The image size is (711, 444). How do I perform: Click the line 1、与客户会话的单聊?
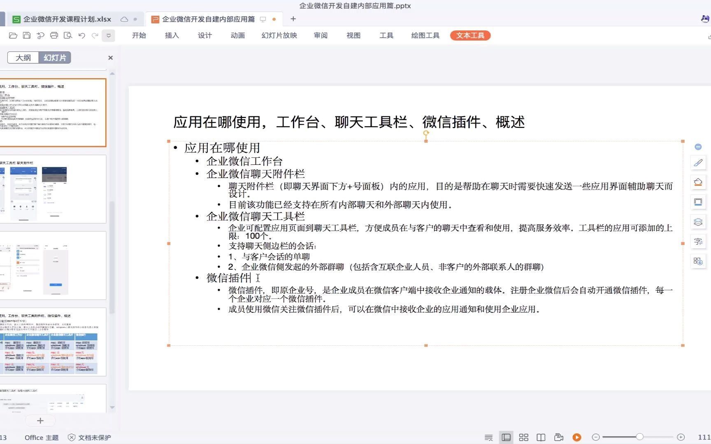(x=269, y=257)
